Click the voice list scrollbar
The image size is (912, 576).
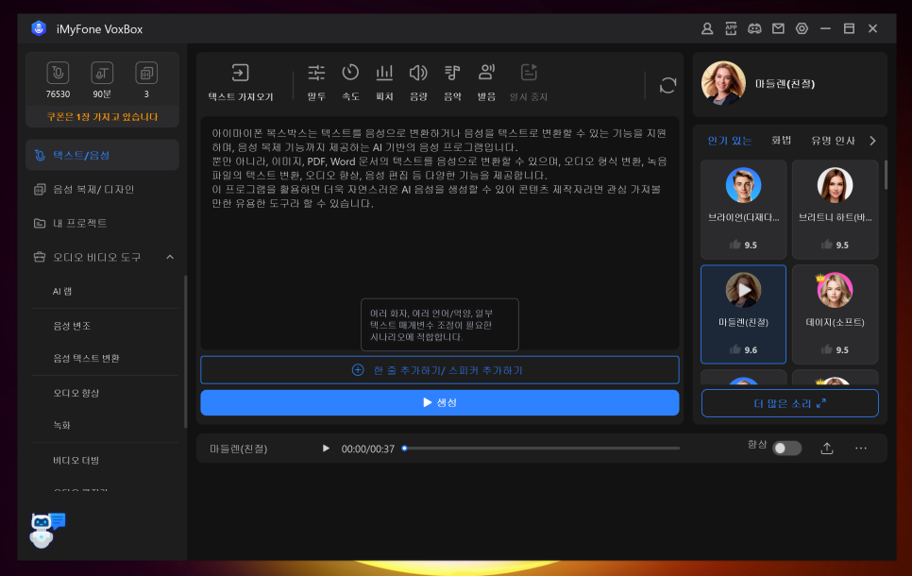[886, 175]
